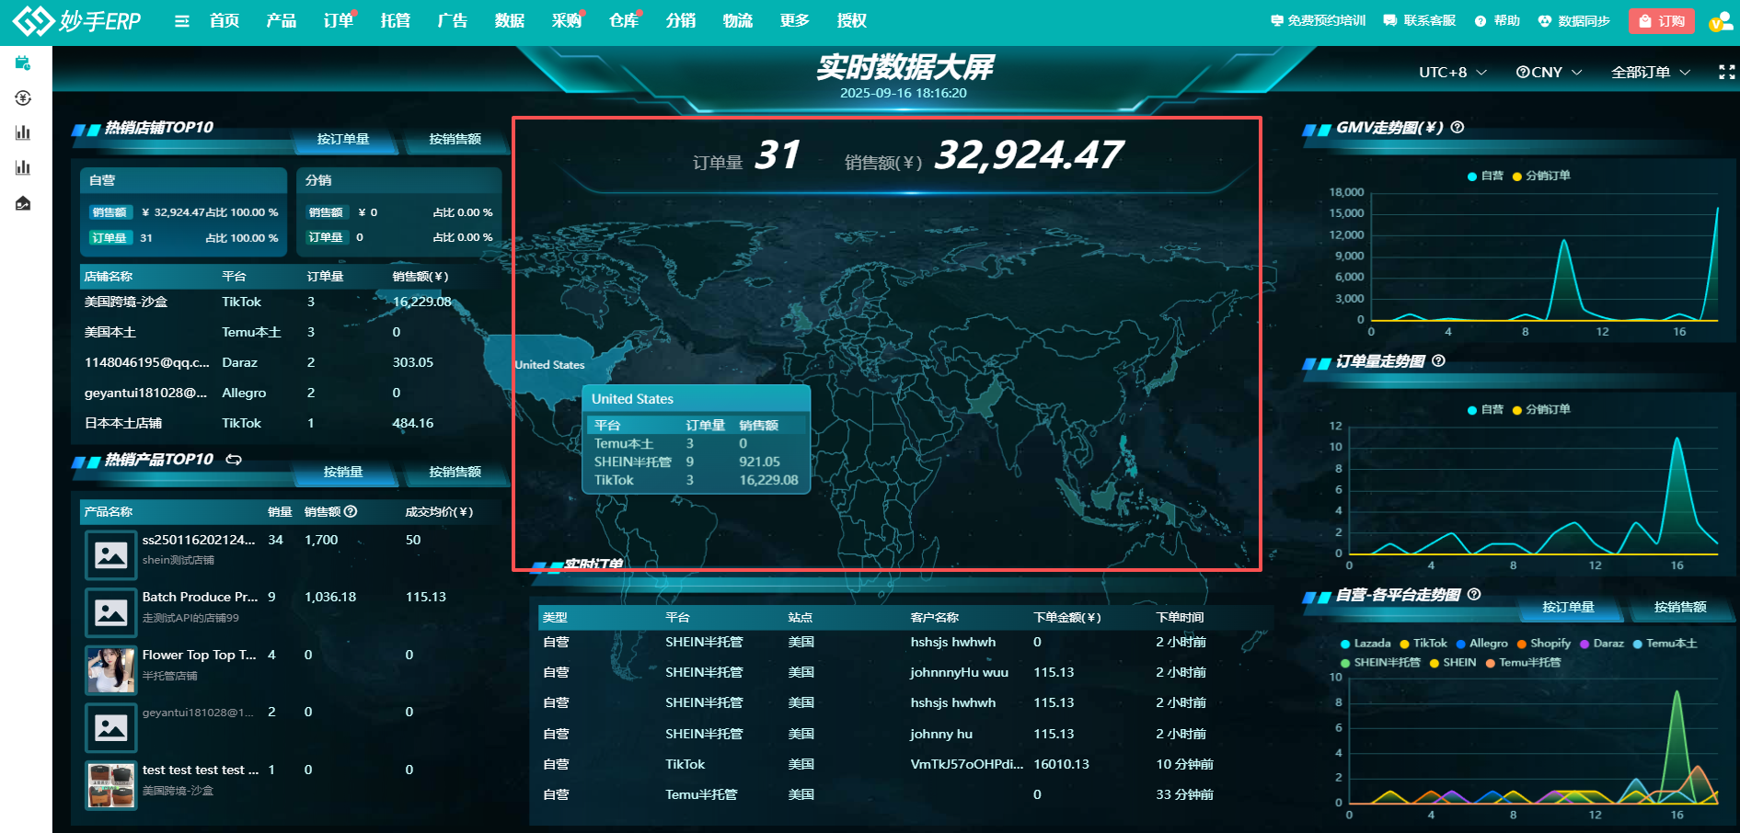Switch 热销店铺TOP10 to the 按订单量 tab

coord(343,139)
